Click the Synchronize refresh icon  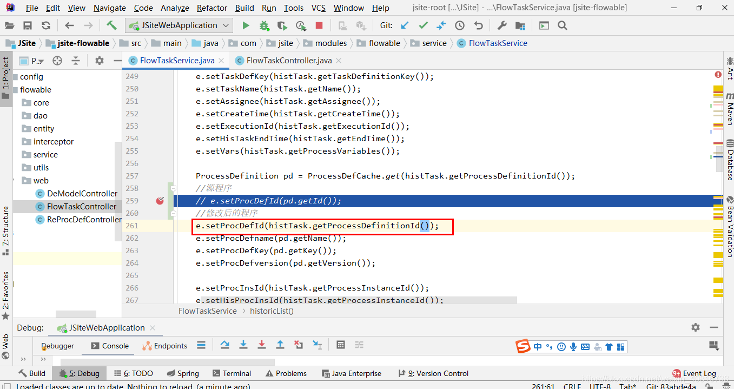(x=46, y=25)
